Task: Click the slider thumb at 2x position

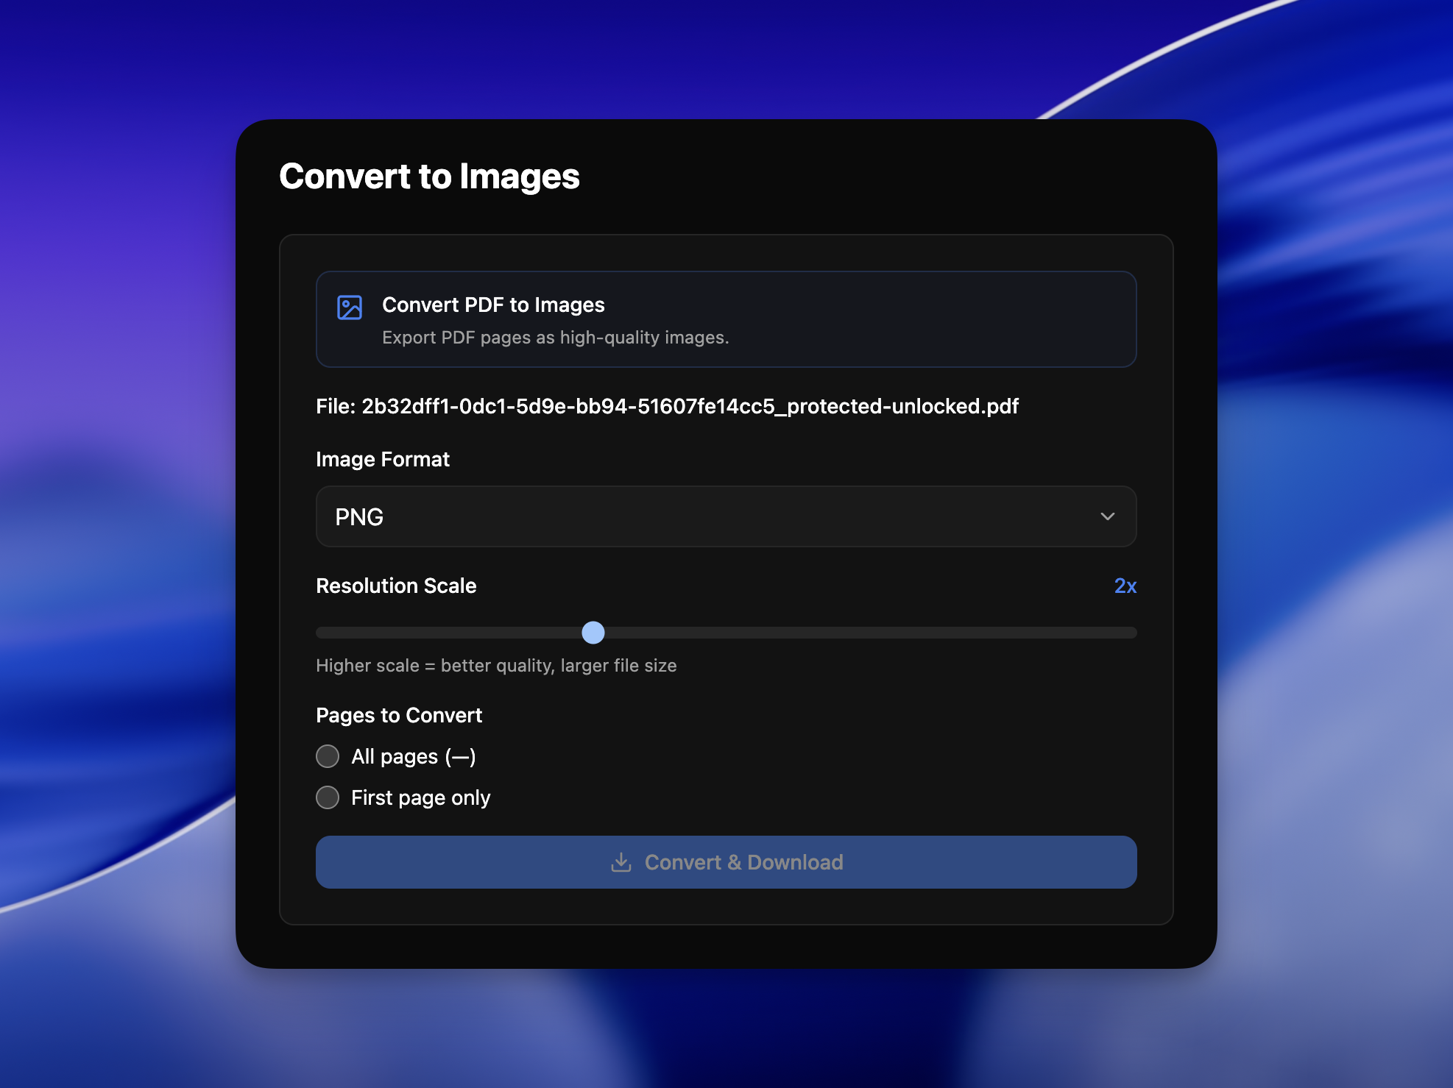Action: pyautogui.click(x=593, y=633)
